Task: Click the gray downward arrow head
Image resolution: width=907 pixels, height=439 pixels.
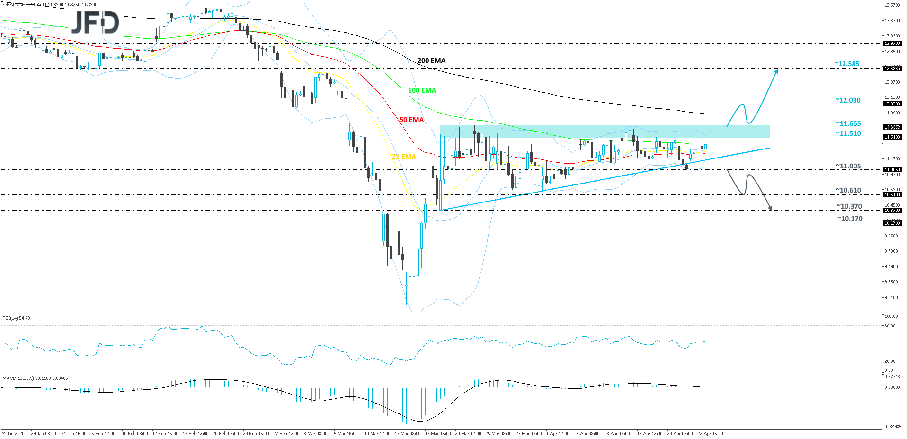Action: tap(770, 208)
